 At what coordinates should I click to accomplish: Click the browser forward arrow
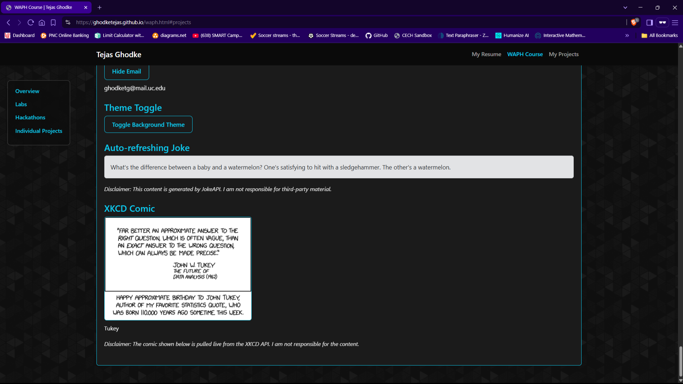[x=19, y=22]
